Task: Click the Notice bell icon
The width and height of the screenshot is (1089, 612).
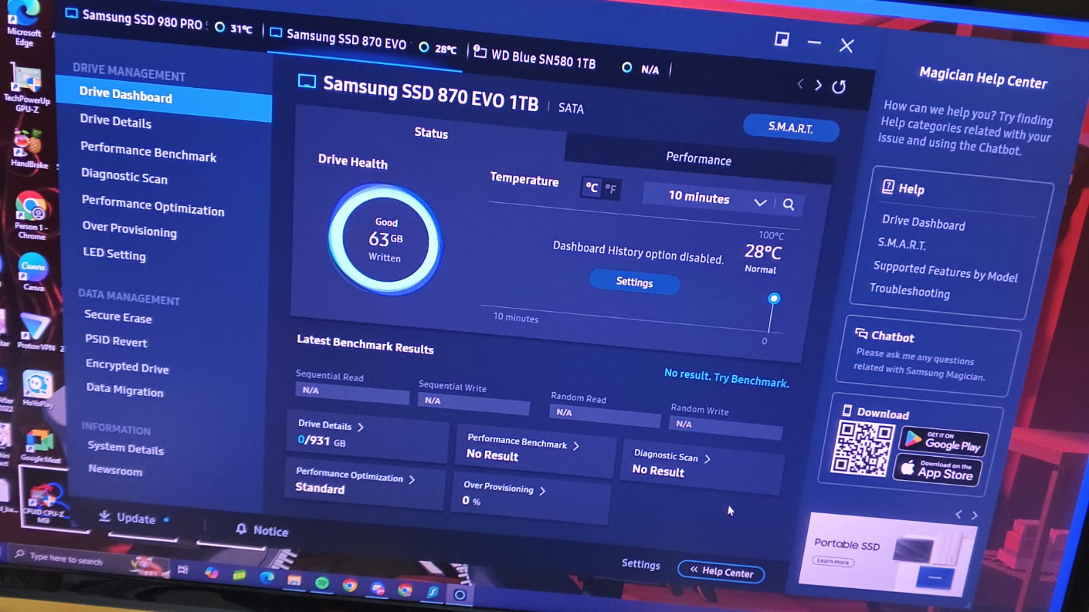Action: (241, 529)
